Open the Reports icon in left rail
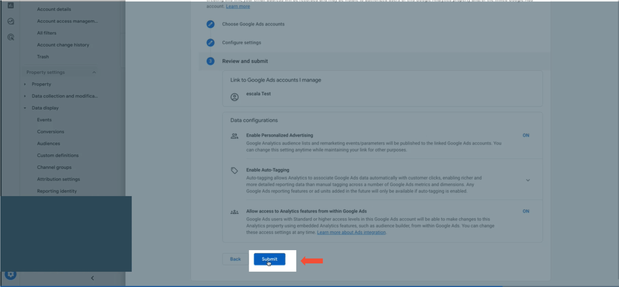The height and width of the screenshot is (287, 619). (x=11, y=5)
